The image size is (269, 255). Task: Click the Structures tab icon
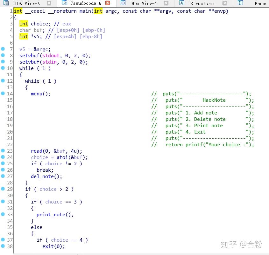coord(181,3)
